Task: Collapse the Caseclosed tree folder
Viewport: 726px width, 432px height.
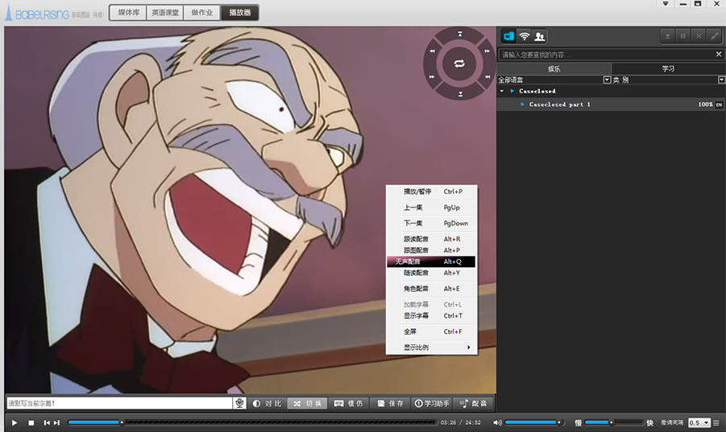Action: (502, 91)
